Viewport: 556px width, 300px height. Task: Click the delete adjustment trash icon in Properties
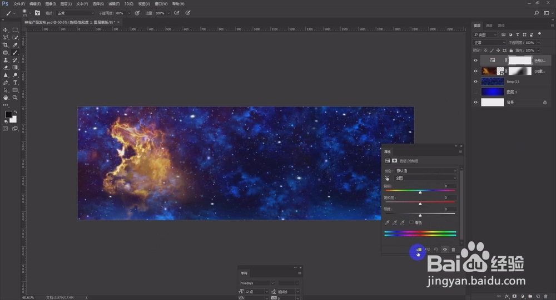point(453,250)
